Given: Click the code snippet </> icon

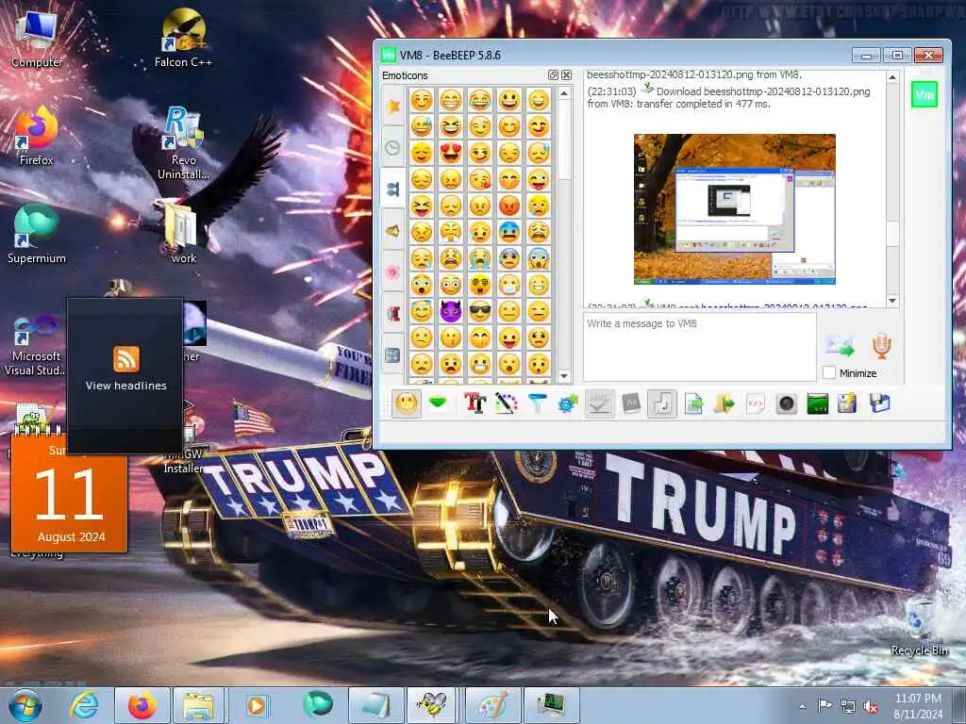Looking at the screenshot, I should coord(756,403).
